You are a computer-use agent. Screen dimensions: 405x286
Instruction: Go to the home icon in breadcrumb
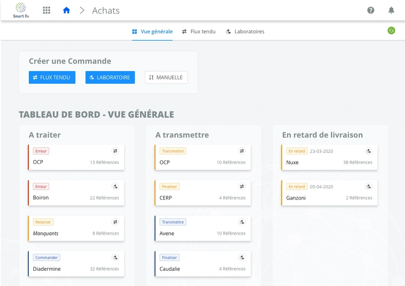point(66,10)
